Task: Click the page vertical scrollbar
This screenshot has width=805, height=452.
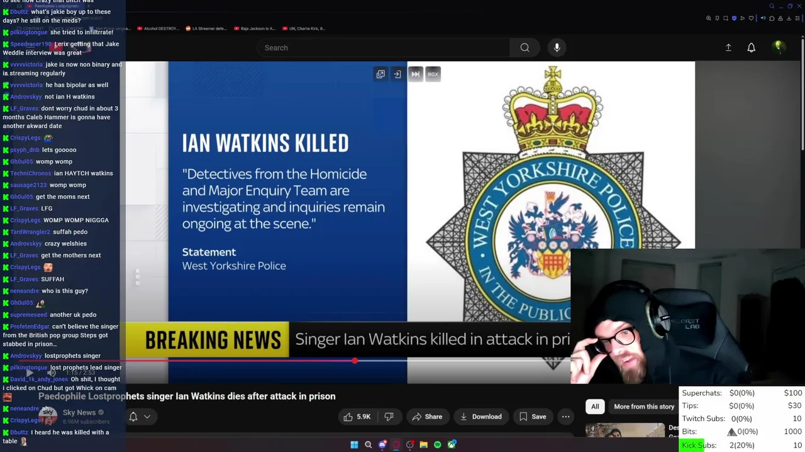Action: [802, 94]
